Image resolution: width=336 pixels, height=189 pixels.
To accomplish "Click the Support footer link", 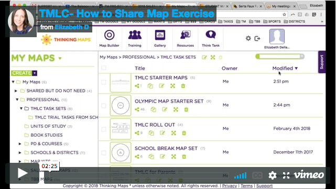I will (x=264, y=186).
